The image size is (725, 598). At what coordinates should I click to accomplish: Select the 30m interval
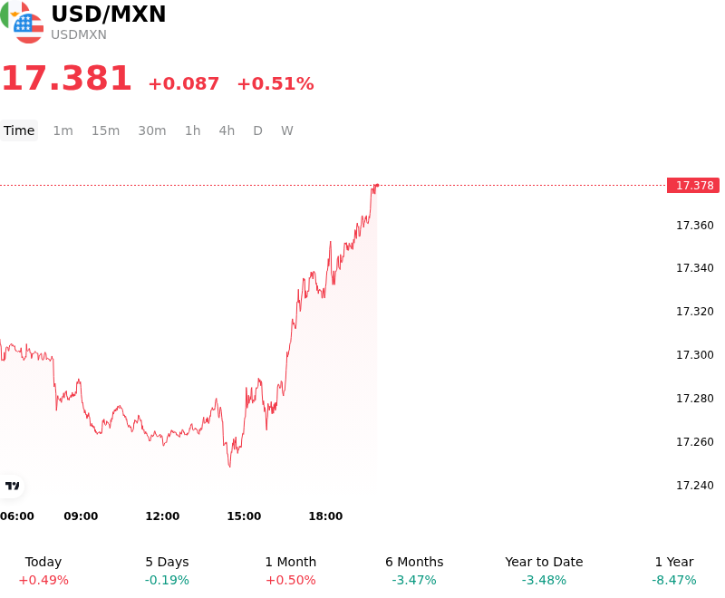pos(152,130)
